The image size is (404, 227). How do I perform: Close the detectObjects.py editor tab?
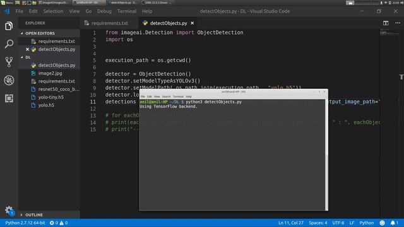pyautogui.click(x=192, y=23)
